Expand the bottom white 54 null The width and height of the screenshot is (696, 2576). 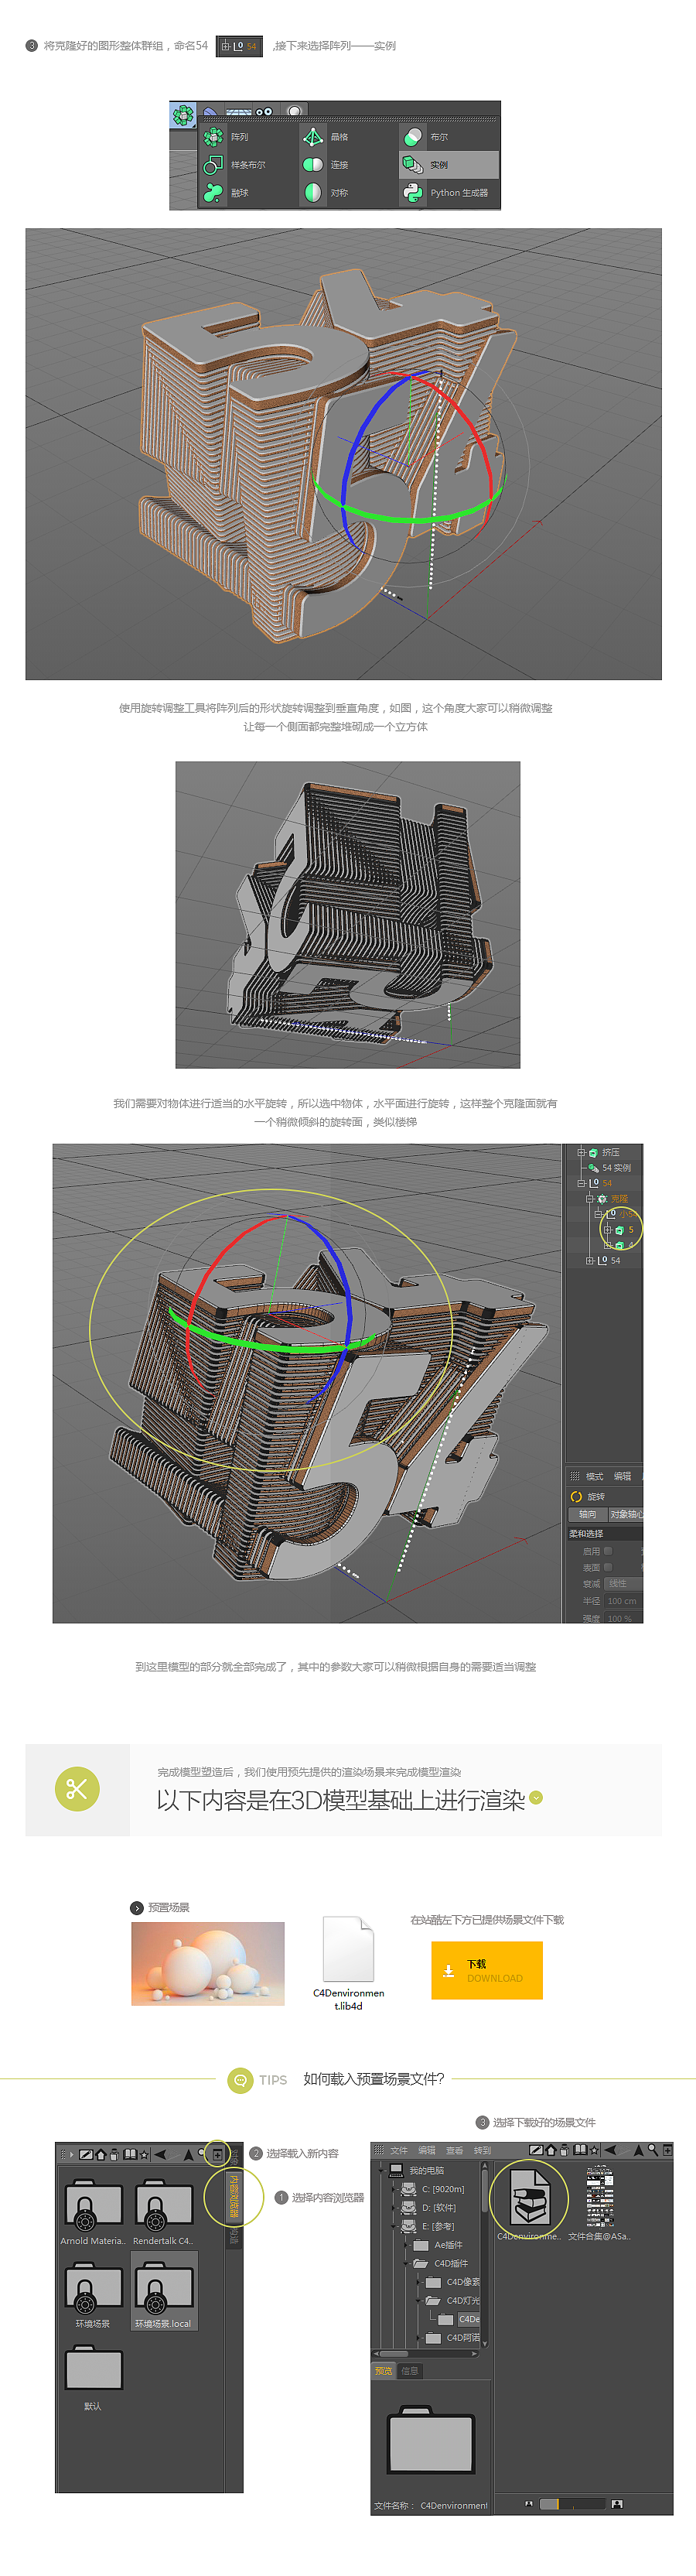tap(589, 1261)
